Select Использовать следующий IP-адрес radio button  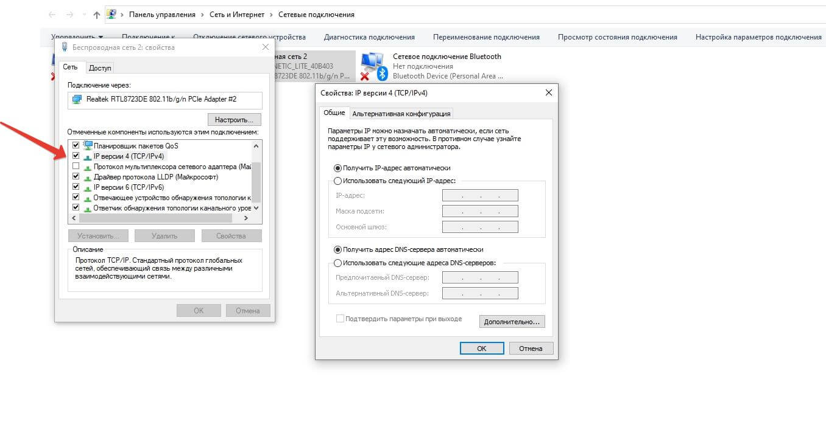(x=337, y=181)
